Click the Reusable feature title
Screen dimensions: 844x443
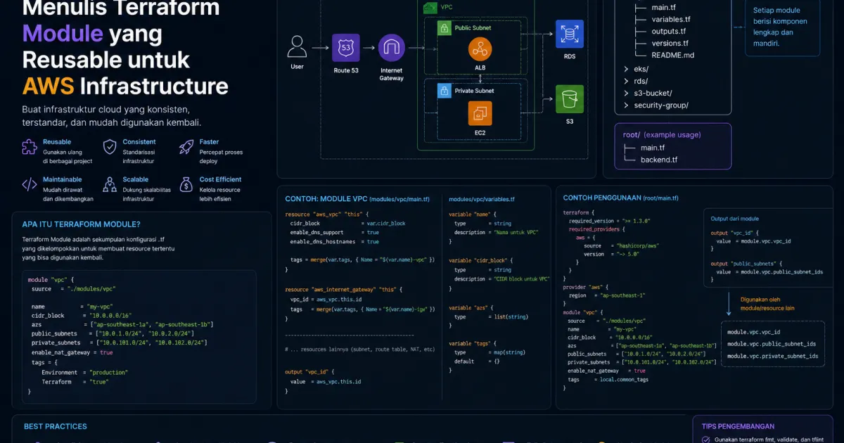pos(57,142)
